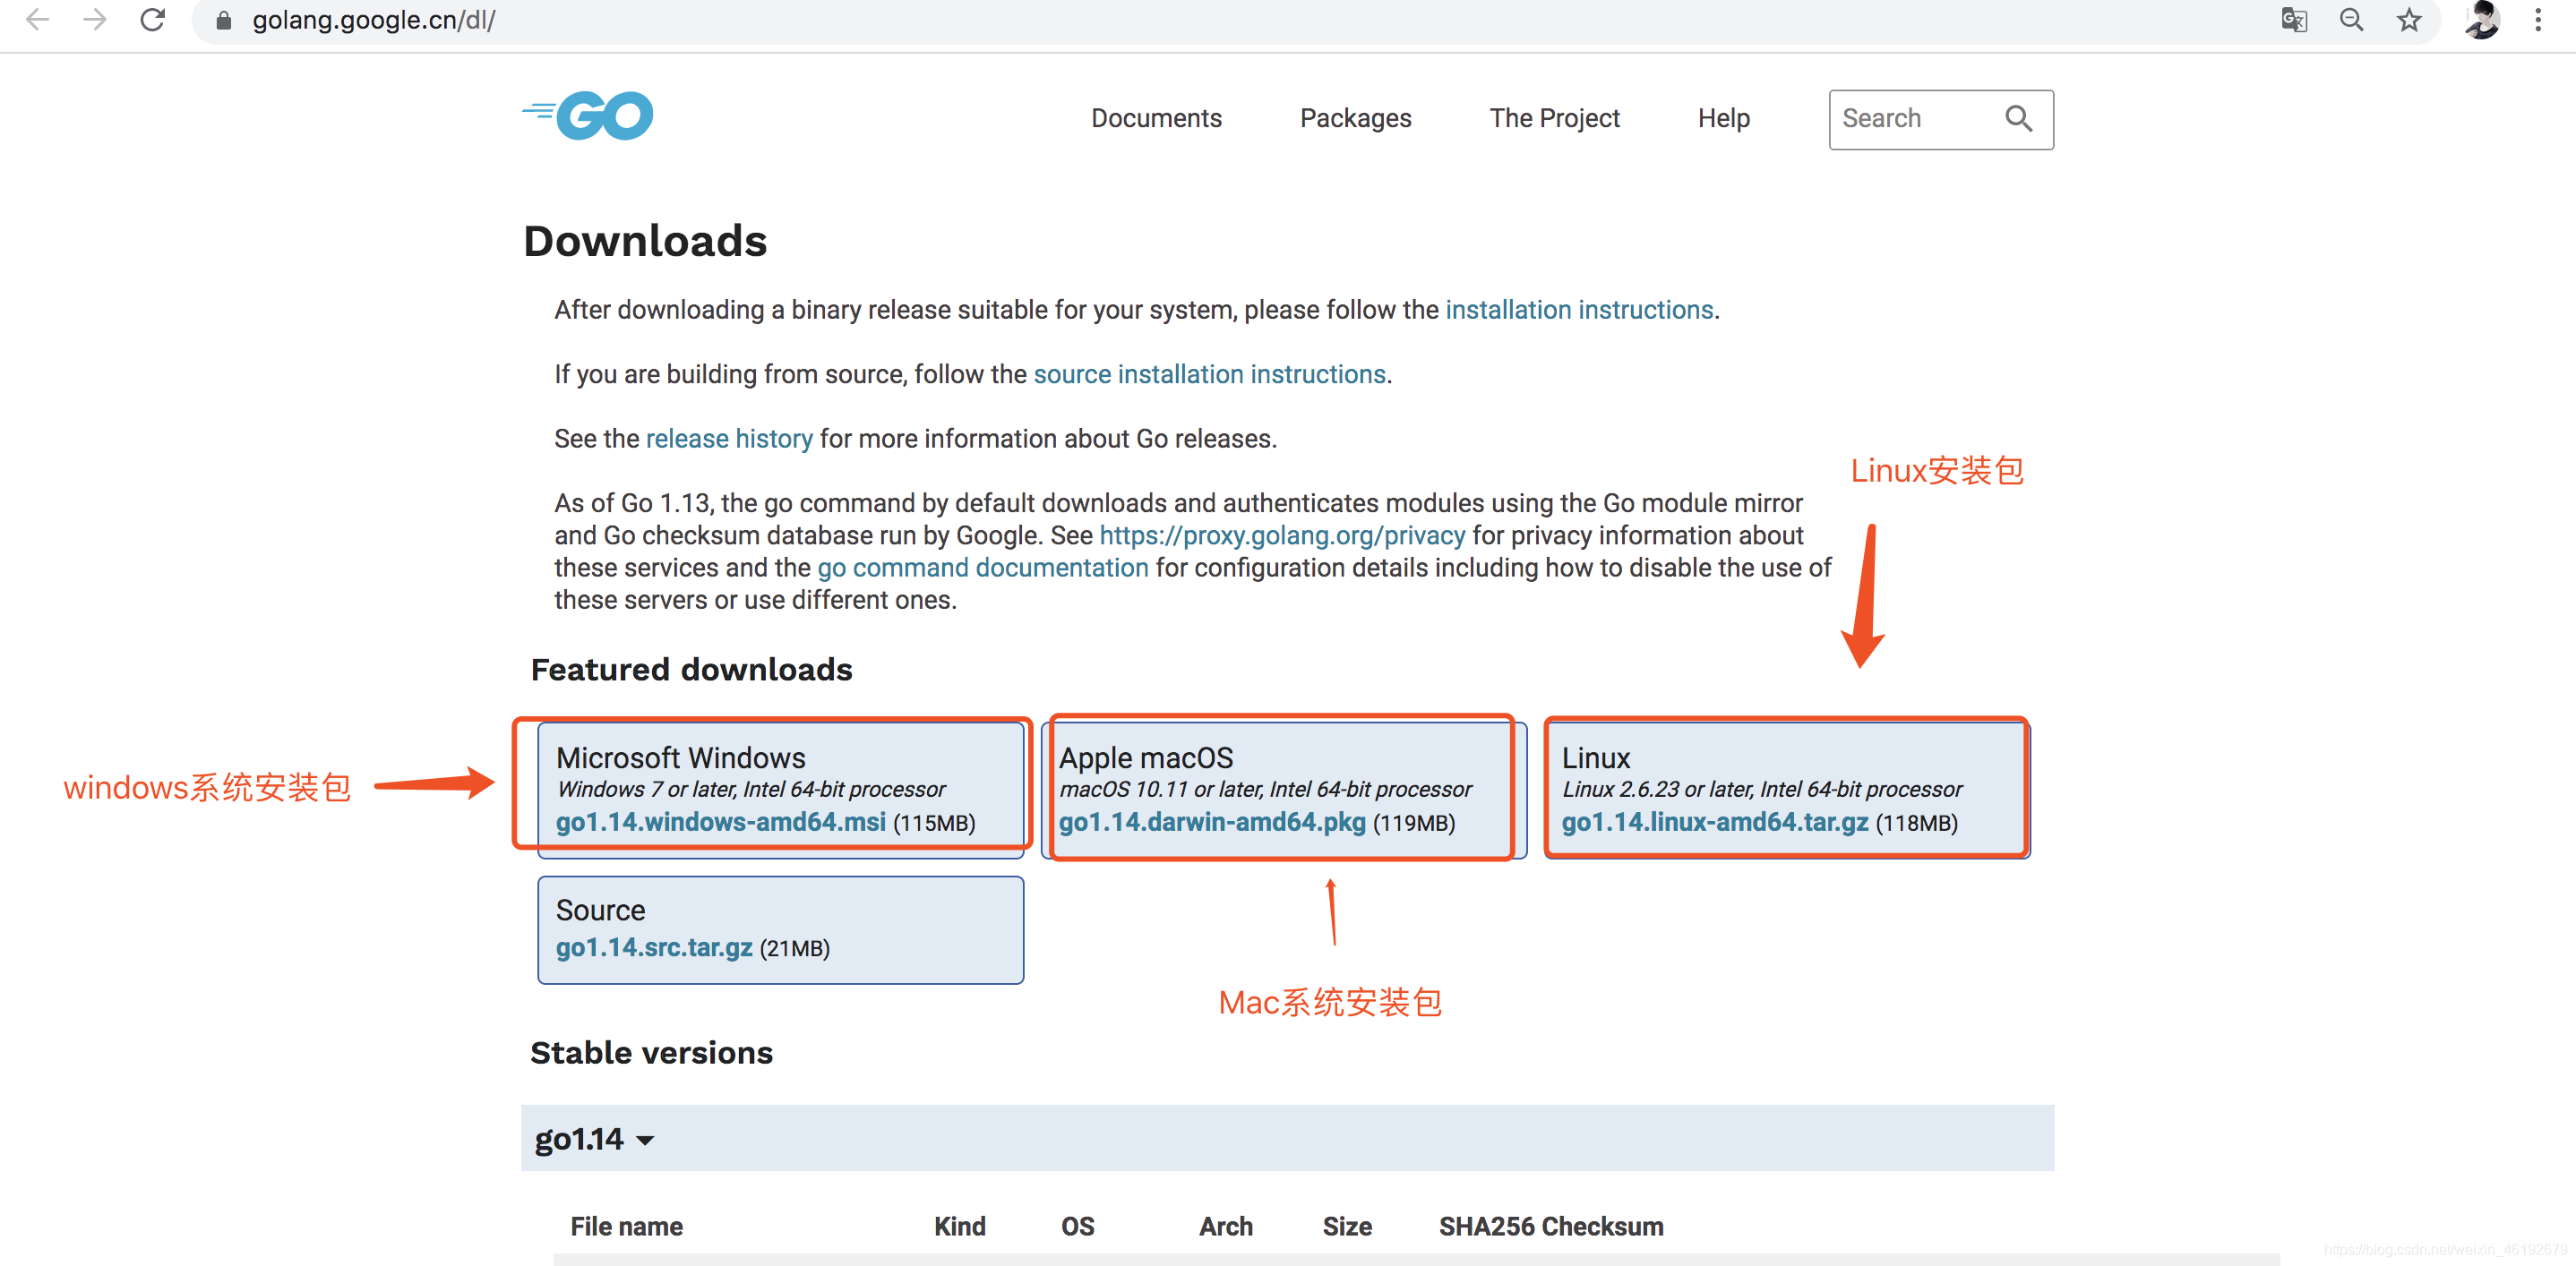Click the Go logo
This screenshot has height=1266, width=2576.
588,115
